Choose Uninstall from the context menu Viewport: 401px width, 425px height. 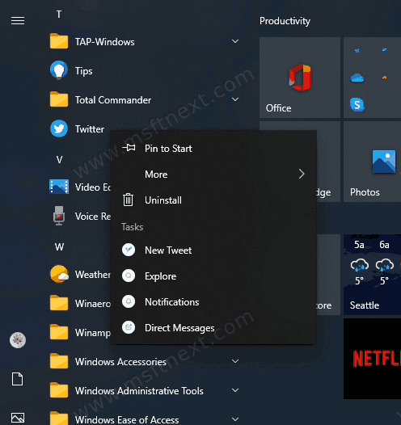click(213, 200)
